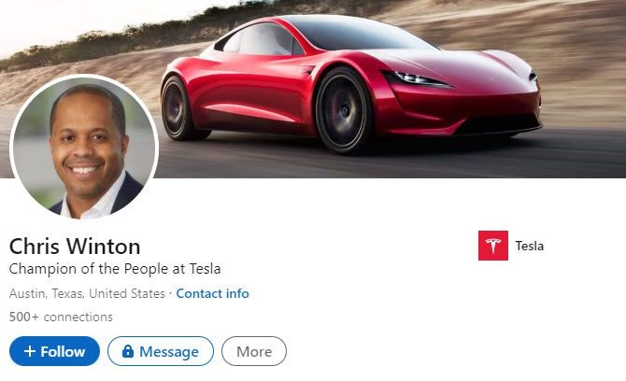This screenshot has width=626, height=381.
Task: Click the Chris Winton name heading
Action: (x=75, y=247)
